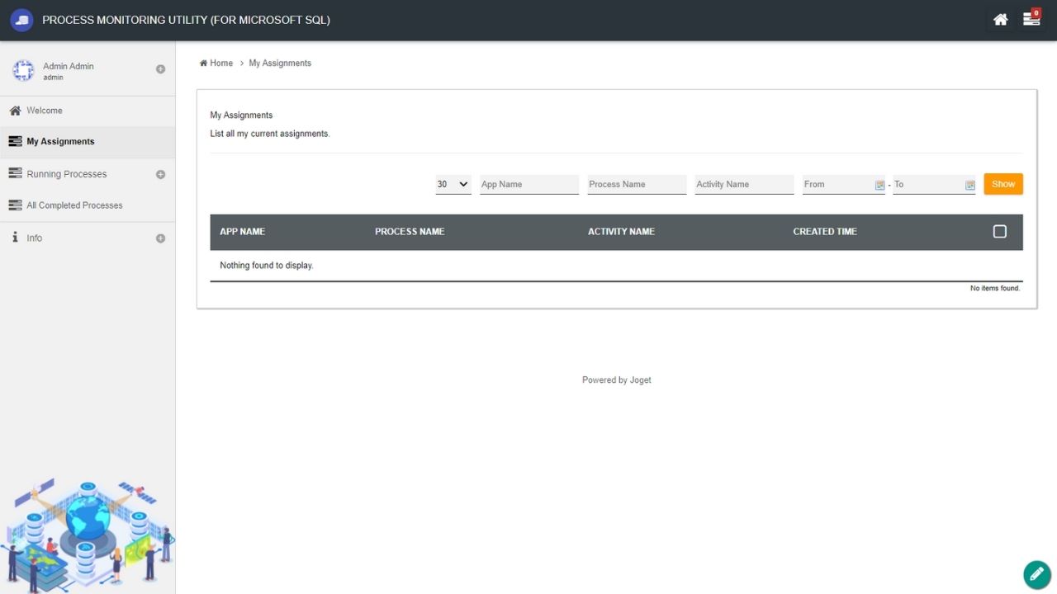Open the page size dropdown showing 30
Viewport: 1057px width, 594px height.
pos(453,185)
